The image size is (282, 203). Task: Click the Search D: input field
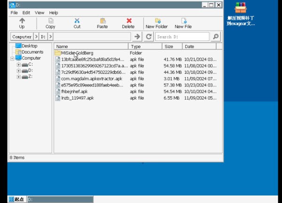tap(182, 37)
